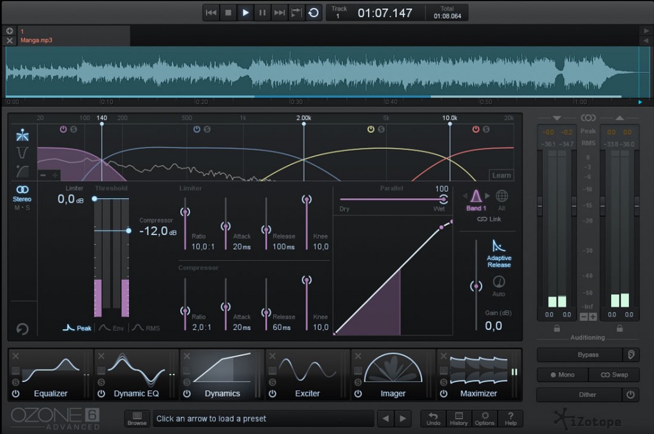Image resolution: width=654 pixels, height=434 pixels.
Task: Pause playback in the transport bar
Action: click(262, 13)
